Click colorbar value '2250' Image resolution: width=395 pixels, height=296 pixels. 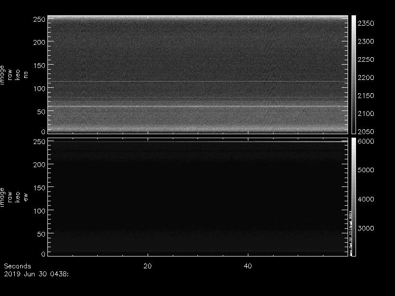tap(366, 59)
